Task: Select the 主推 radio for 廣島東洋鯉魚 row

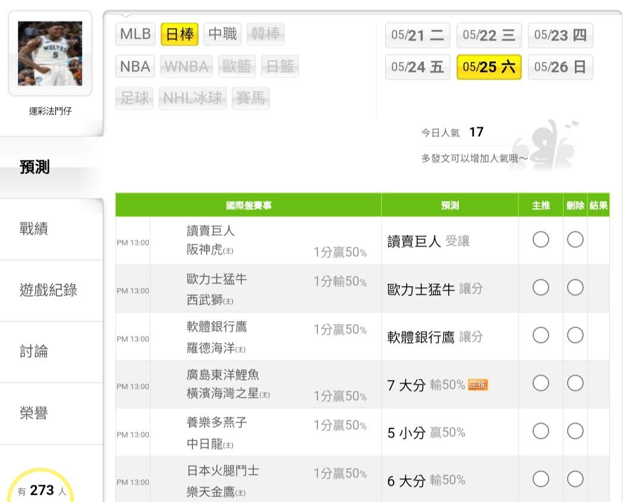Action: [x=540, y=383]
